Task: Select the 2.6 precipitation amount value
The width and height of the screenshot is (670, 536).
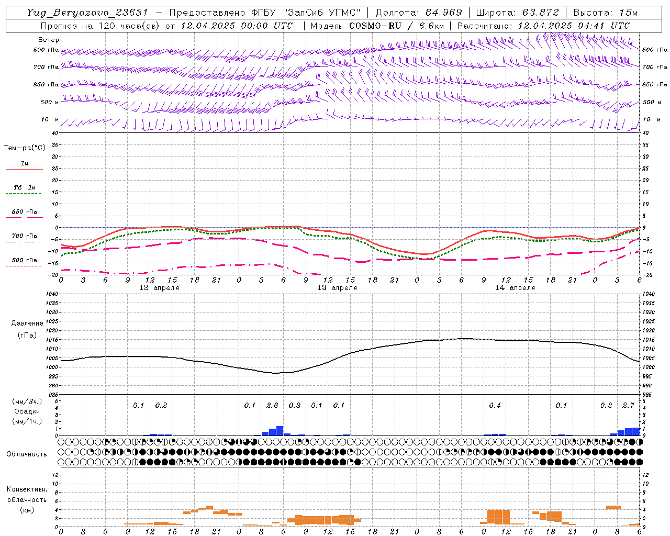Action: click(x=272, y=405)
